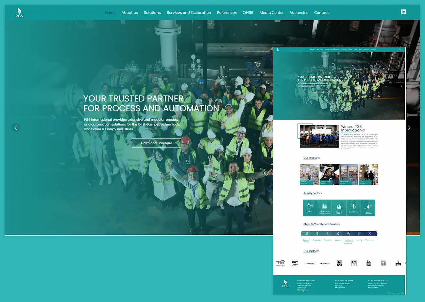Image resolution: width=425 pixels, height=302 pixels.
Task: Click the Power & Energy sector icon
Action: (339, 208)
